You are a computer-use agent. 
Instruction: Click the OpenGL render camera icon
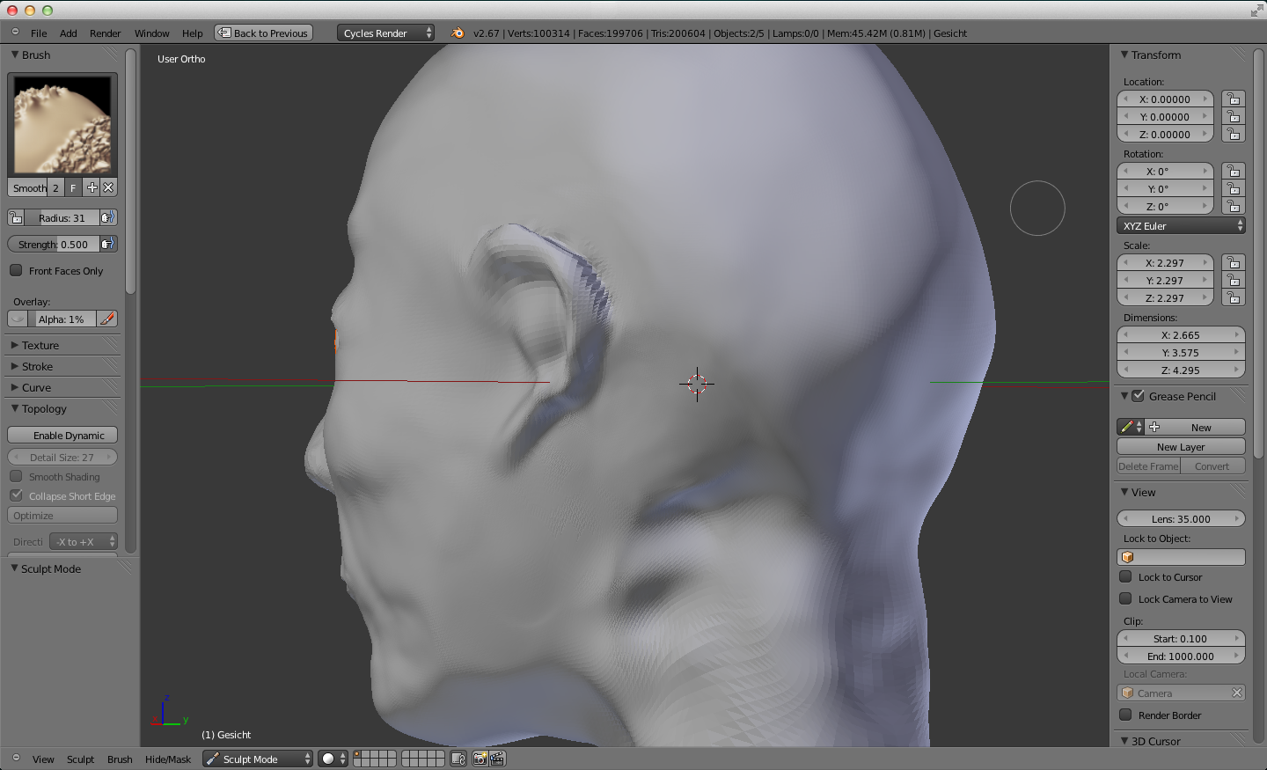[x=480, y=759]
